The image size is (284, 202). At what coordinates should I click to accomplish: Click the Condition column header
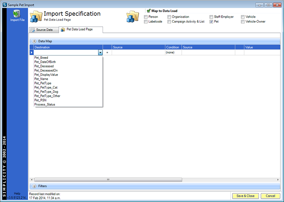pos(173,47)
